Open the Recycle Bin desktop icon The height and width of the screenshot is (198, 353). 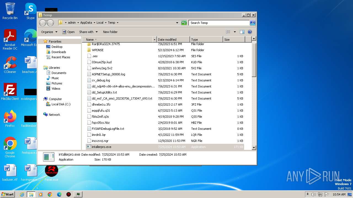tap(10, 11)
